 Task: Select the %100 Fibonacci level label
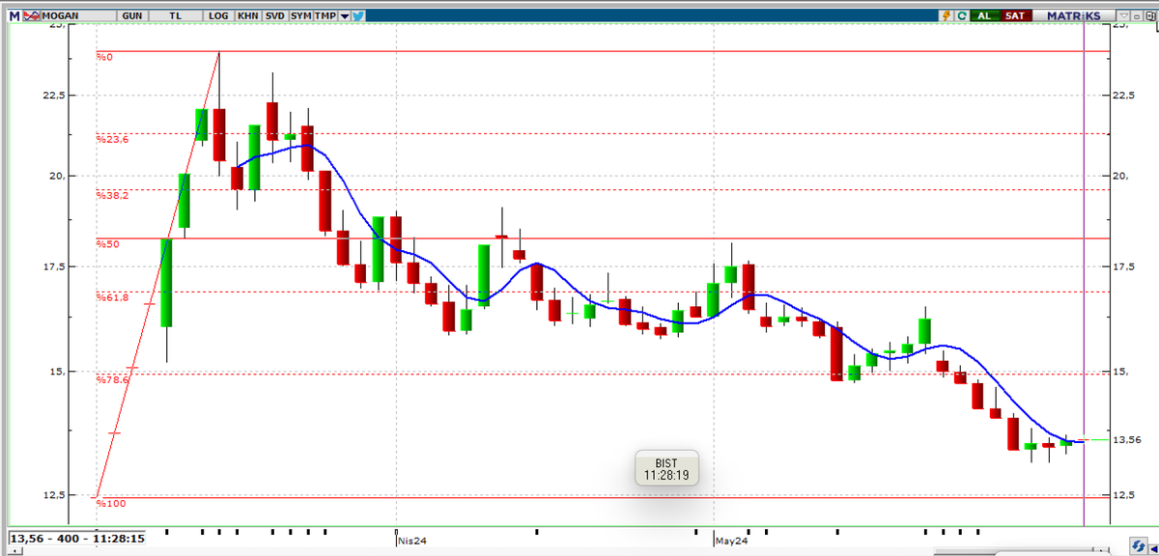pos(109,503)
